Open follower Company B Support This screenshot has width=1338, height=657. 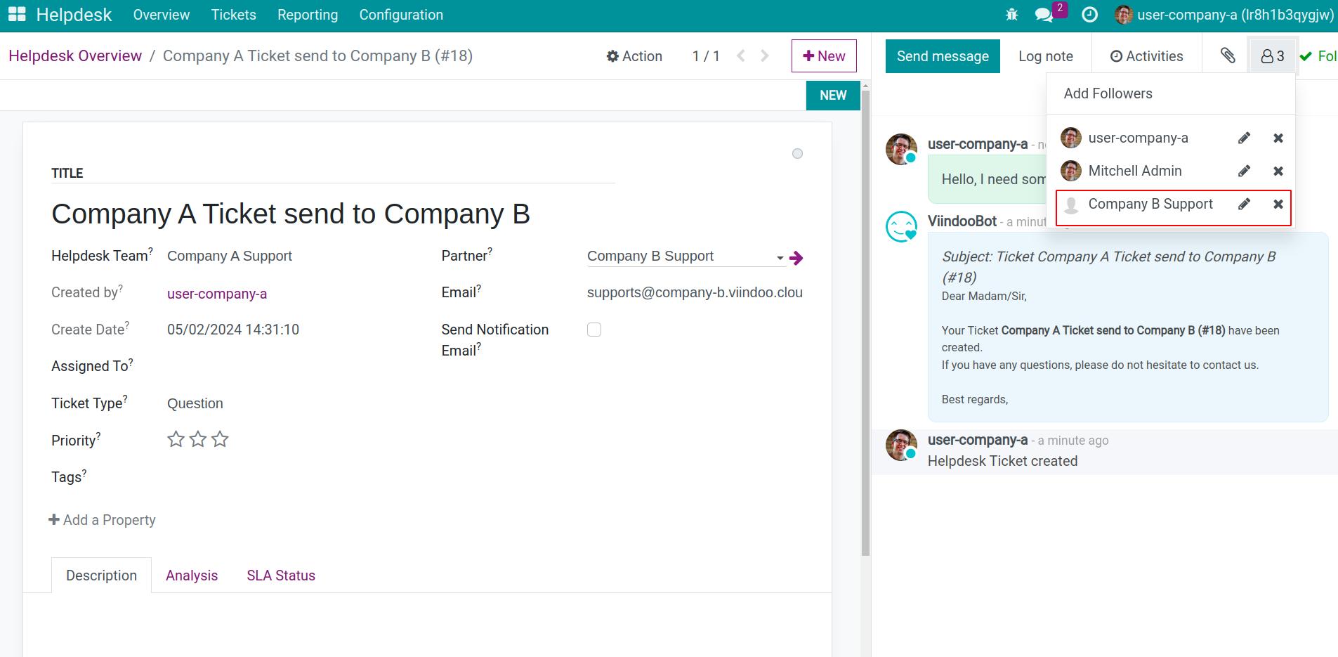click(x=1150, y=204)
